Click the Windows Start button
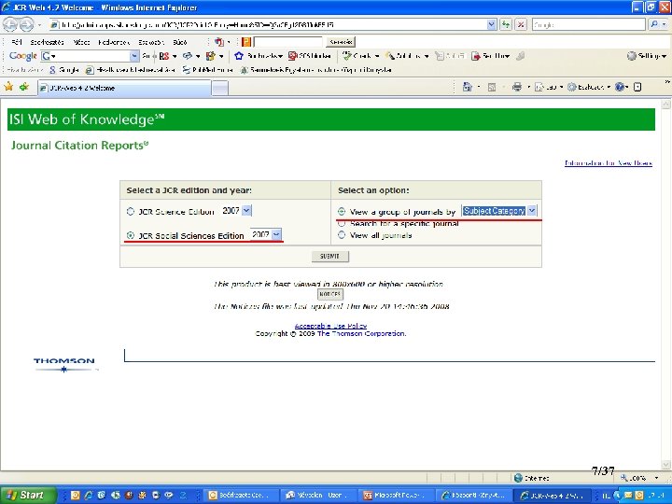The height and width of the screenshot is (504, 672). click(28, 495)
